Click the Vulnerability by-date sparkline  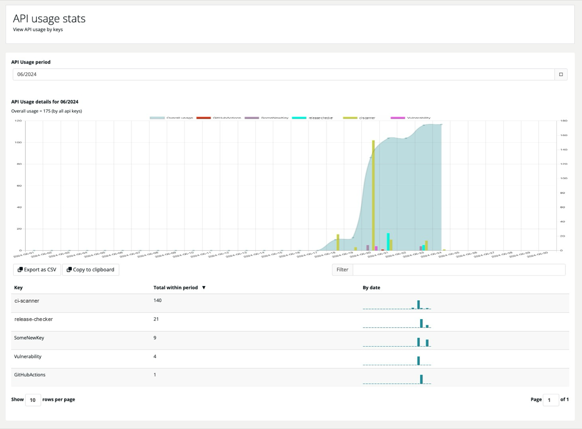[x=397, y=361]
